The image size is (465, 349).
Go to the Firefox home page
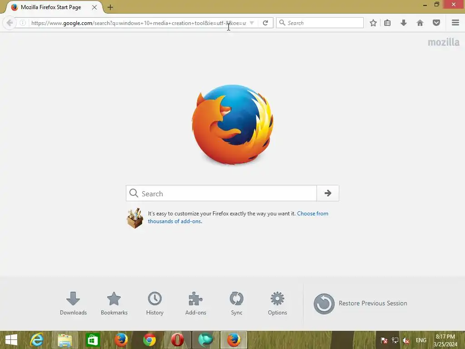420,23
